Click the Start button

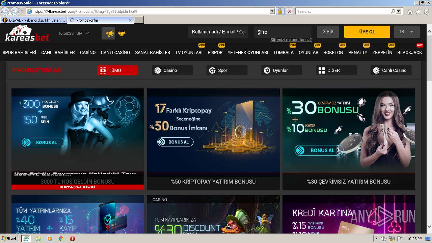[9, 239]
